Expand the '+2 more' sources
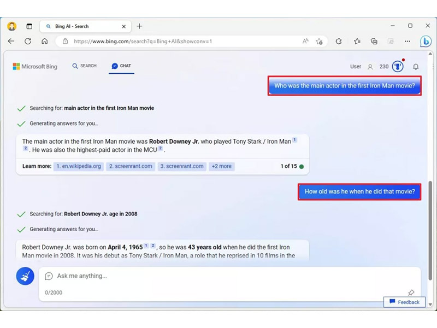 [x=222, y=166]
